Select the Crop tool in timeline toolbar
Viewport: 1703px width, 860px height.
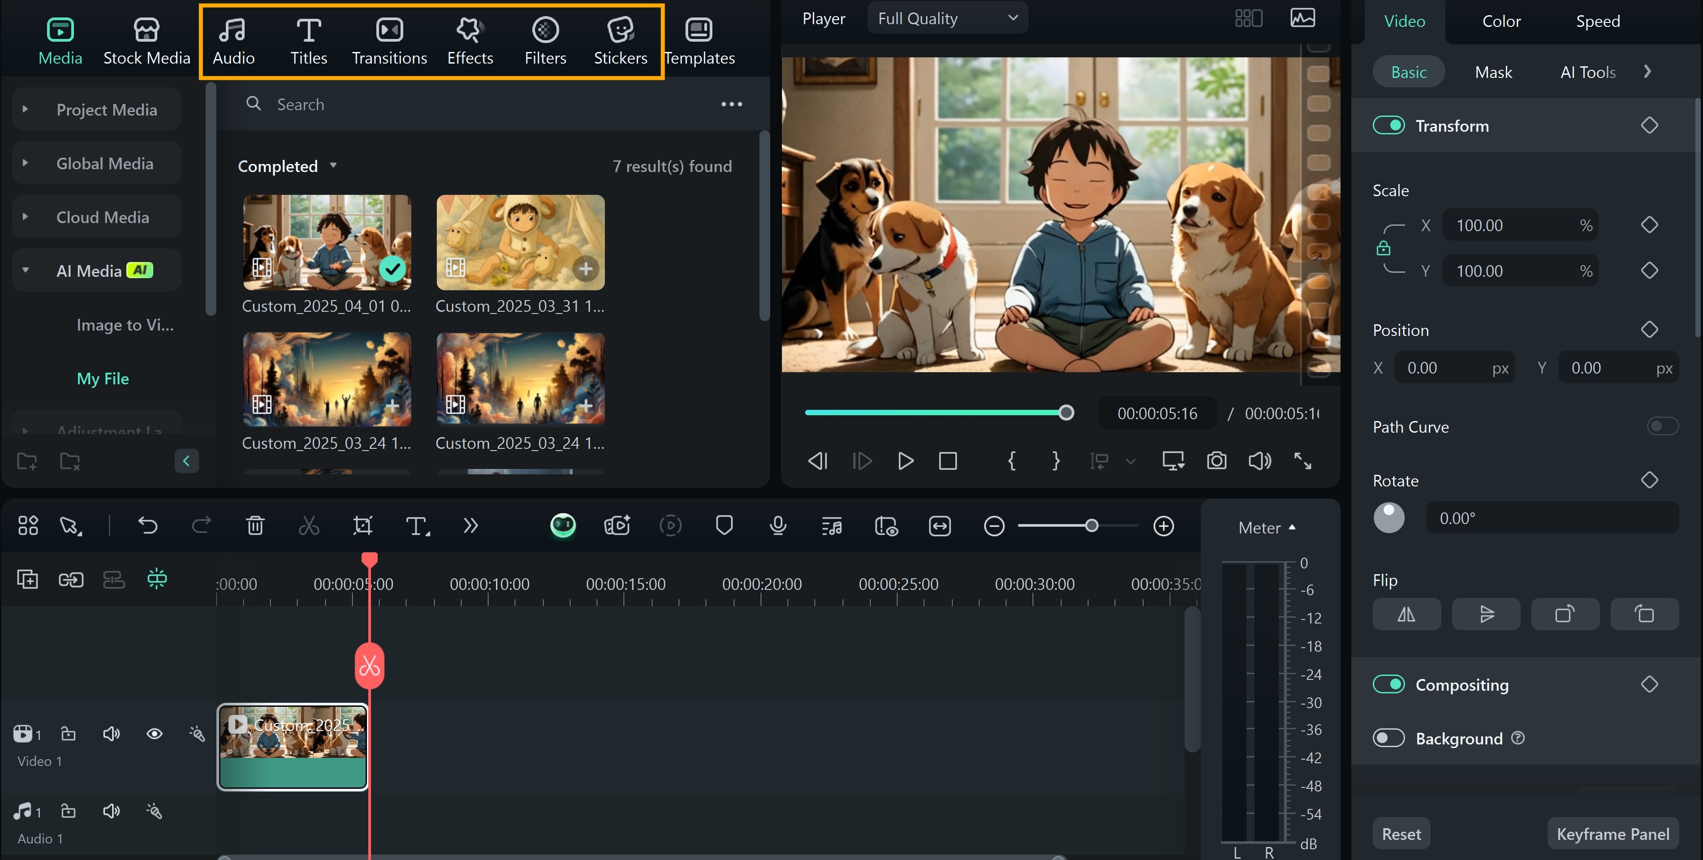362,525
